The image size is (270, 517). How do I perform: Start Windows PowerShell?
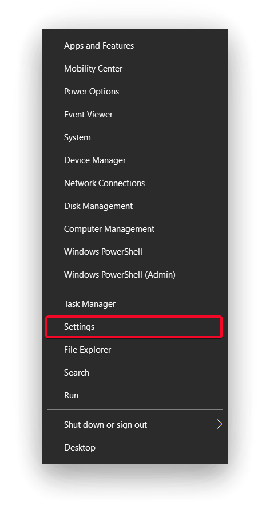(134, 252)
